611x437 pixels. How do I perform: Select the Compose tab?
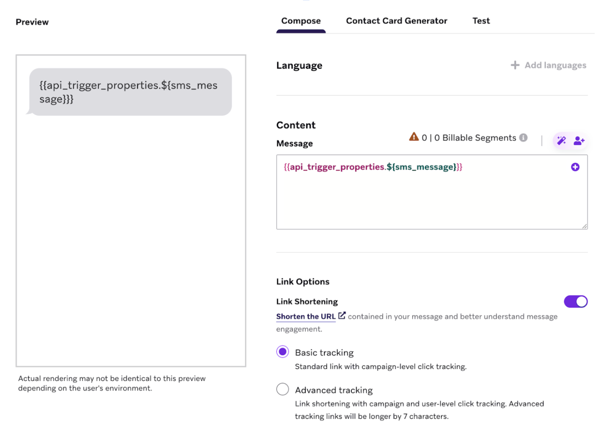point(300,20)
